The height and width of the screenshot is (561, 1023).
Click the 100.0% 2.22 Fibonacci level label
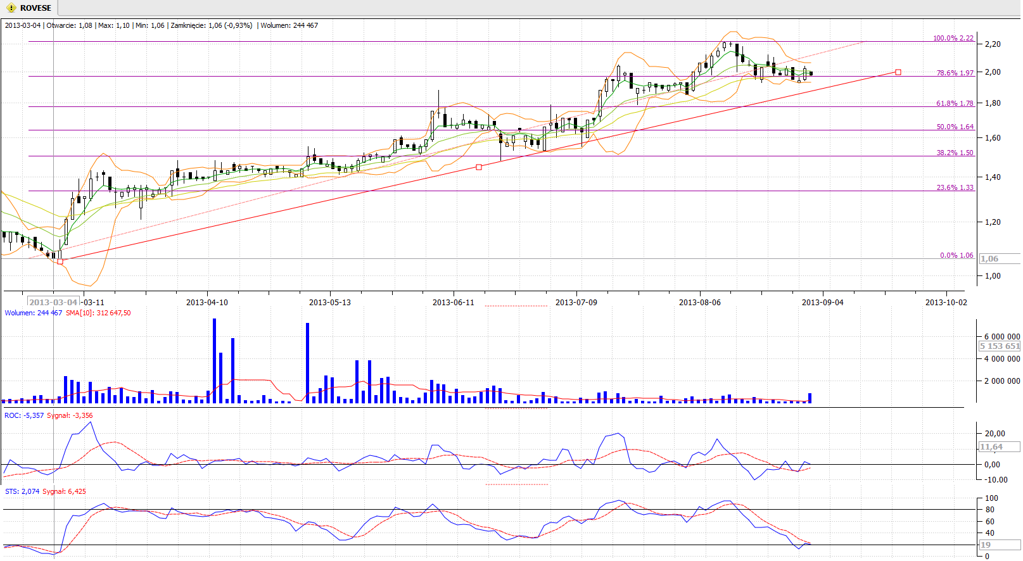click(x=953, y=38)
